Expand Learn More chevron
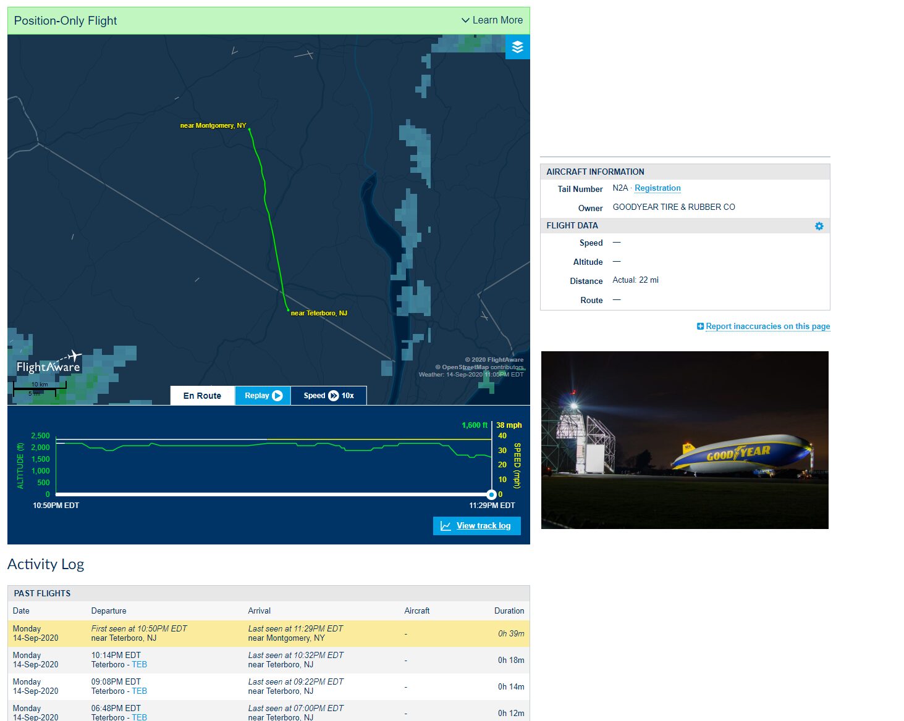Viewport: 904px width, 721px height. tap(465, 20)
